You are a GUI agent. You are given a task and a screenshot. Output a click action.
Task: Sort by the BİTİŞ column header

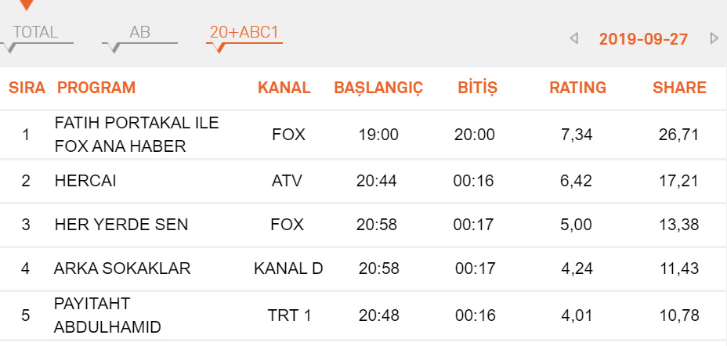point(477,88)
